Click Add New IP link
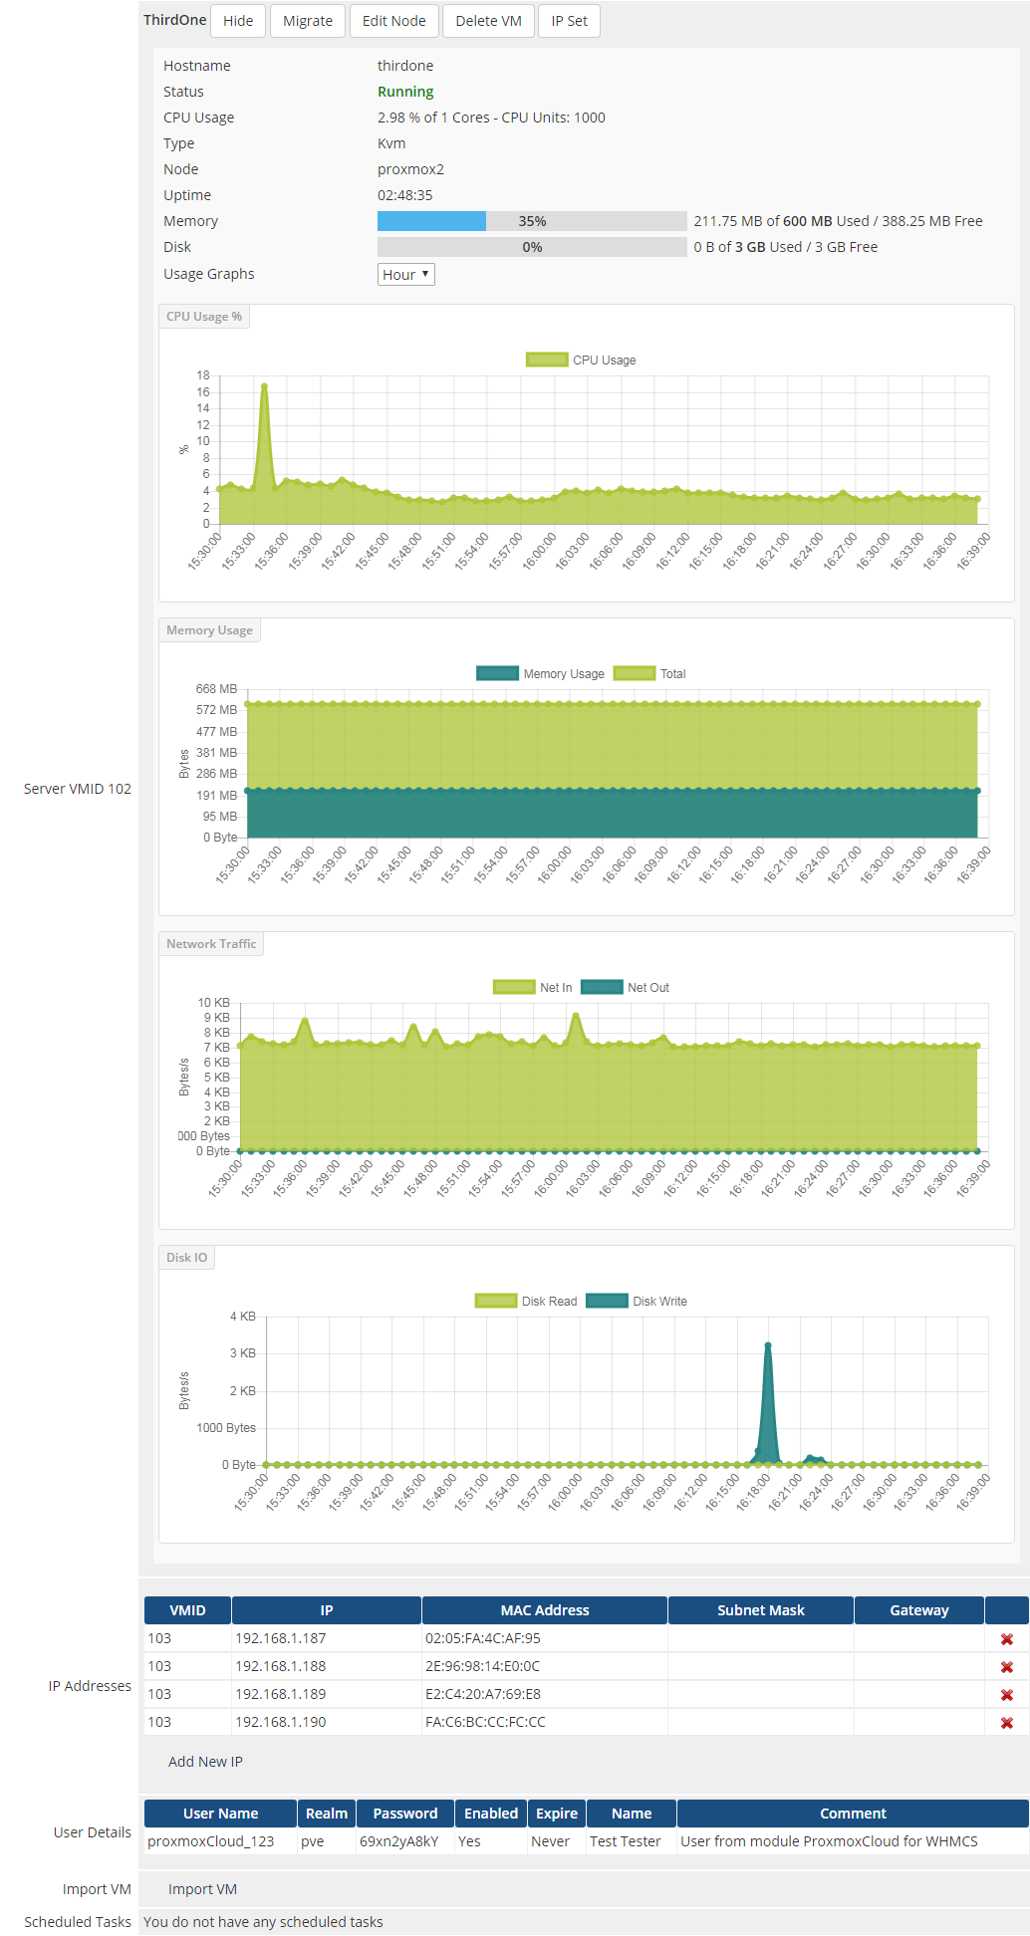Viewport: 1030px width, 1936px height. [x=205, y=1762]
